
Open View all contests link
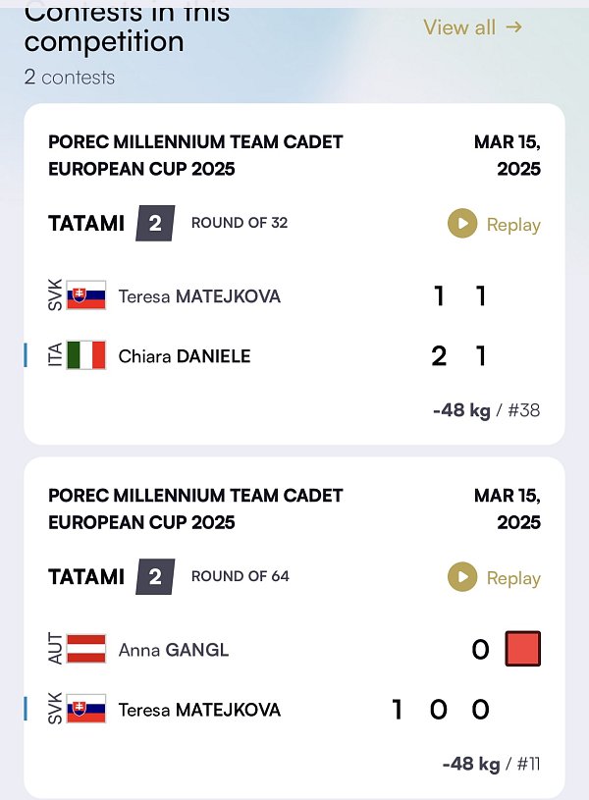point(472,27)
